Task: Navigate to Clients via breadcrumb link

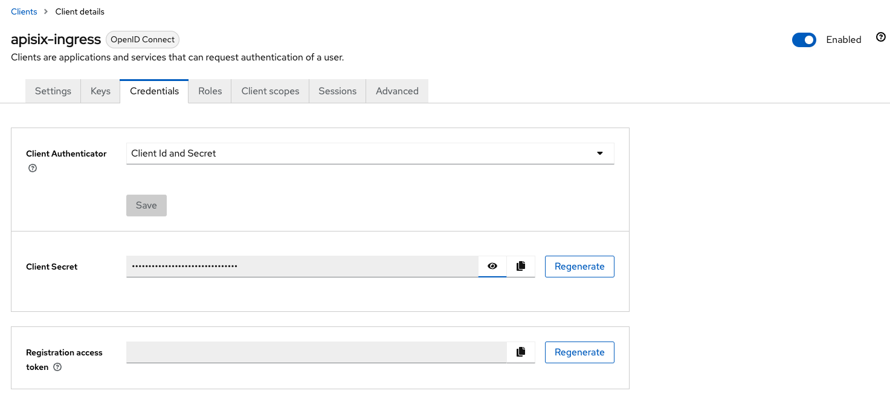Action: click(24, 11)
